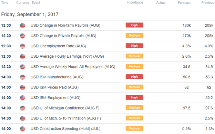Click the Previous column header
Viewport: 215px width, 134px height.
pyautogui.click(x=208, y=3)
